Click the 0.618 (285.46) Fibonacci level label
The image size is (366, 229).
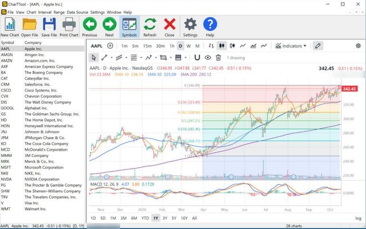tap(189, 129)
